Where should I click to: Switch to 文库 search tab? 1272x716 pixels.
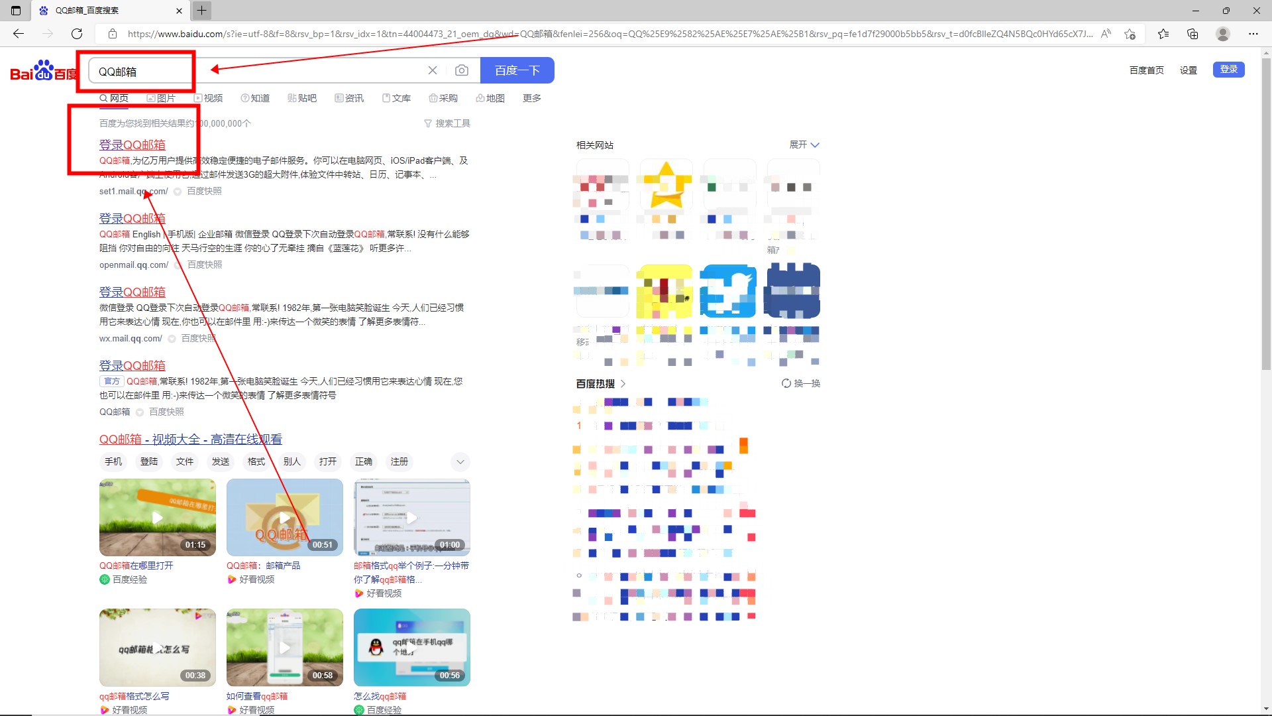pyautogui.click(x=396, y=98)
